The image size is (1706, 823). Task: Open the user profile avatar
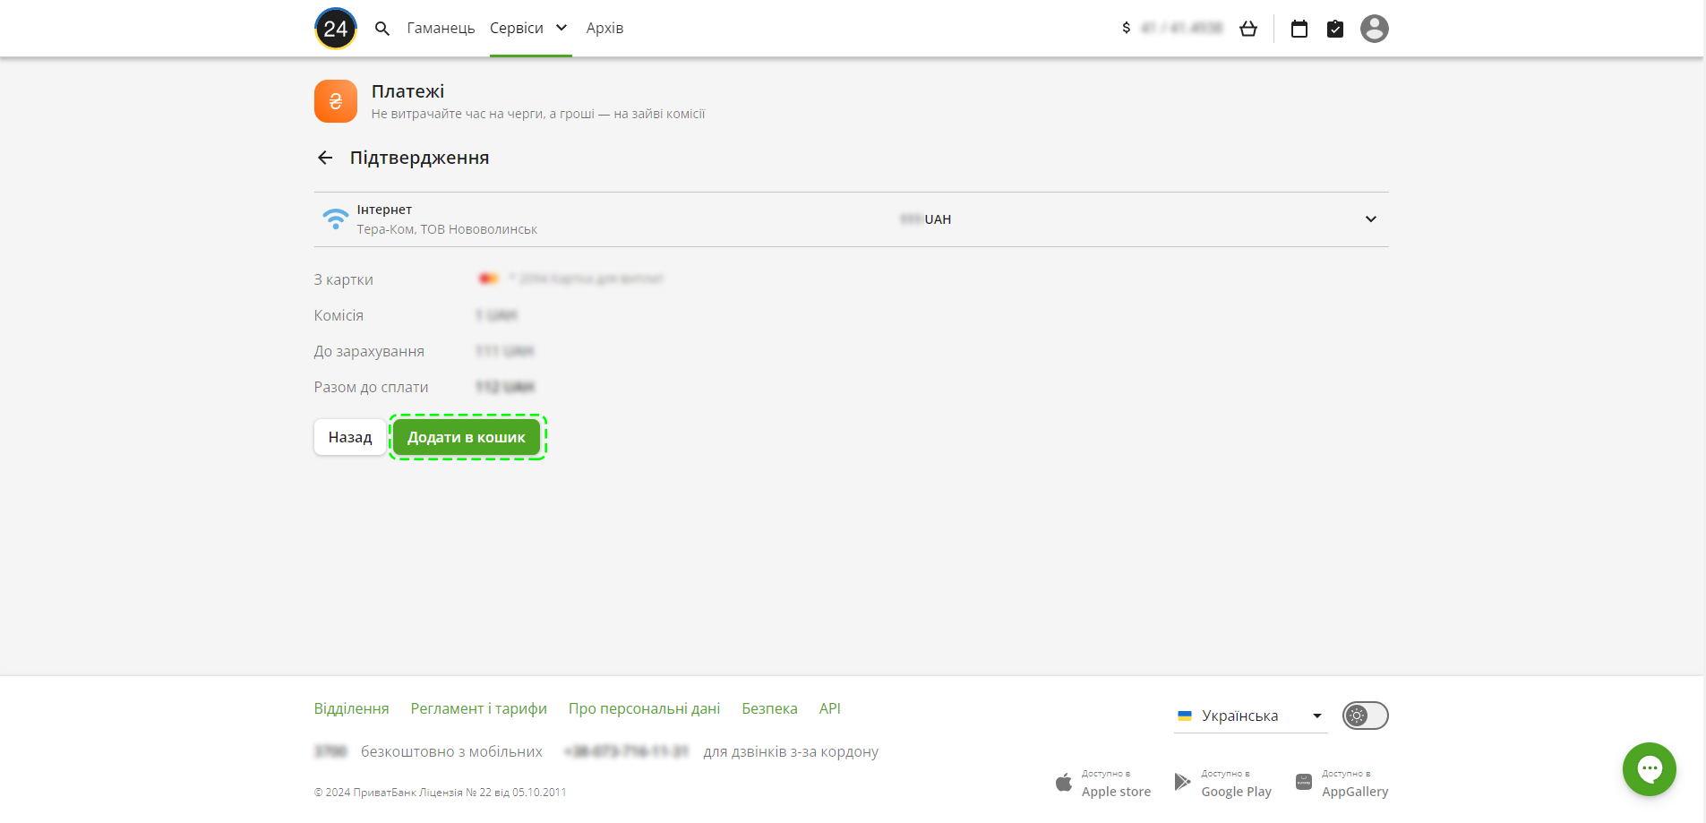tap(1375, 29)
